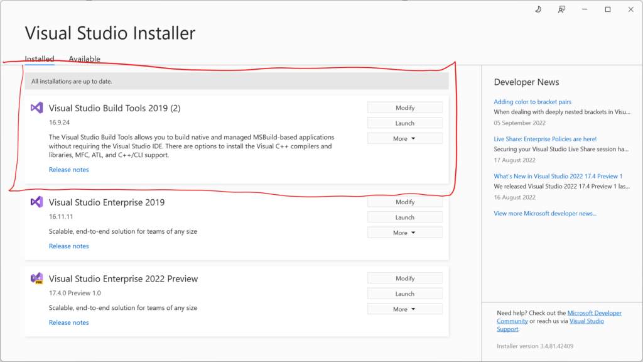Click View more Microsoft developer news link

tap(545, 214)
